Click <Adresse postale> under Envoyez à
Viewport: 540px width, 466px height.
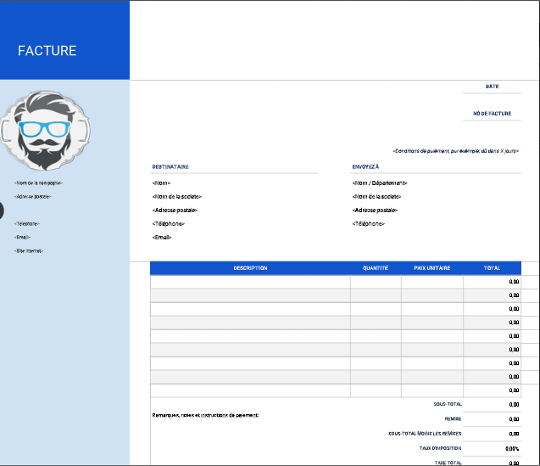375,210
